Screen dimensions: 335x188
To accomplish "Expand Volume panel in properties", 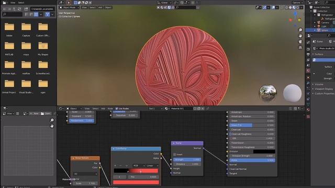I will [x=313, y=85].
